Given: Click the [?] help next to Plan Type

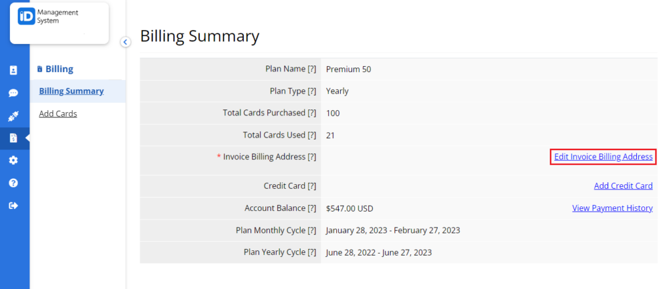Looking at the screenshot, I should [x=311, y=91].
